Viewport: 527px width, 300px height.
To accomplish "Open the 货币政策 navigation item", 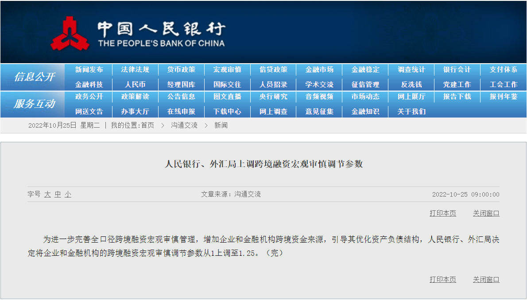I will pos(181,69).
